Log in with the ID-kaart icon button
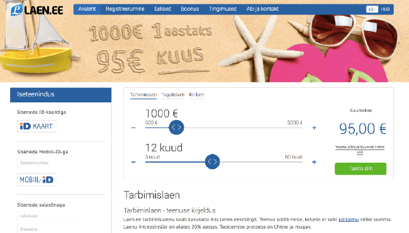This screenshot has height=233, width=409. 36,126
